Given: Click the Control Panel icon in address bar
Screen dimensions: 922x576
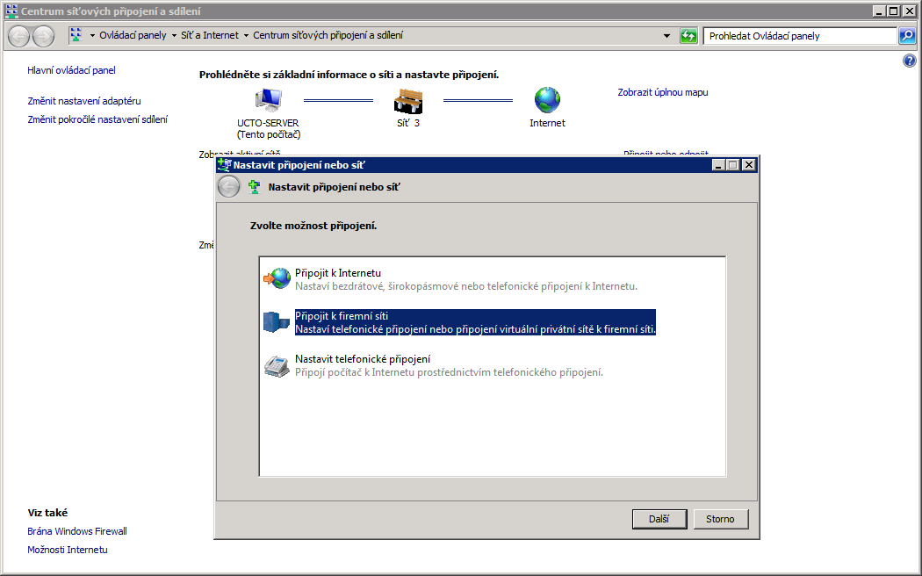Looking at the screenshot, I should pyautogui.click(x=76, y=36).
